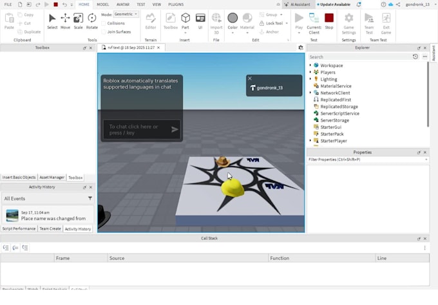438x305 pixels.
Task: Click the Play test button
Action: pyautogui.click(x=299, y=21)
